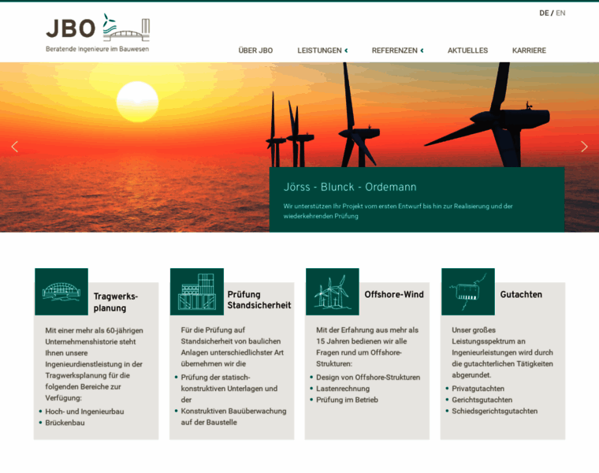Open the Tragwerksplanung bridge icon
Screen dimensions: 599x473
(x=61, y=292)
